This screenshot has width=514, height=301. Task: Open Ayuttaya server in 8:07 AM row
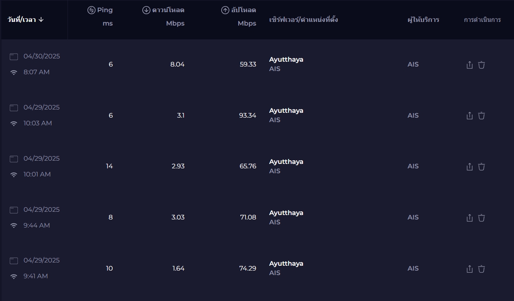pyautogui.click(x=286, y=60)
